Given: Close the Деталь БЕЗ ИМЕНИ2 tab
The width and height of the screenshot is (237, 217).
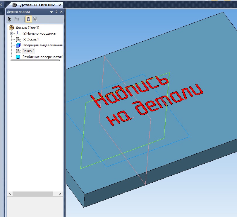Looking at the screenshot, I should point(60,5).
